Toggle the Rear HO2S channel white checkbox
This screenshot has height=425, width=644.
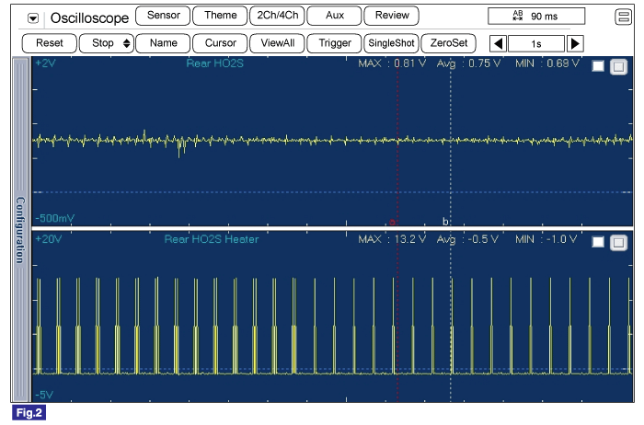[598, 66]
